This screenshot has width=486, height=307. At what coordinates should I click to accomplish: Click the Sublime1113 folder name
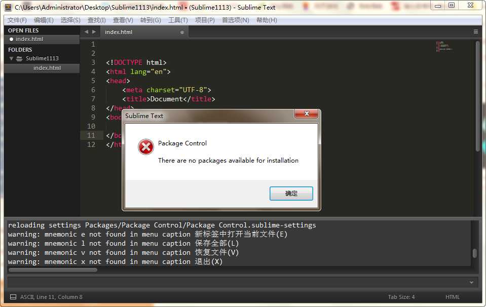42,59
